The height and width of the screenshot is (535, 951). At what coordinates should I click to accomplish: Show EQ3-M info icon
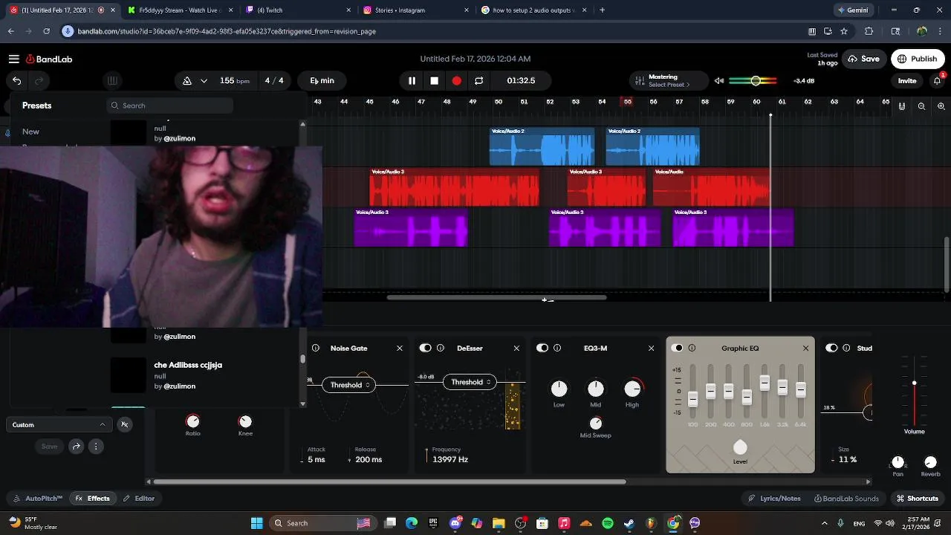[557, 348]
